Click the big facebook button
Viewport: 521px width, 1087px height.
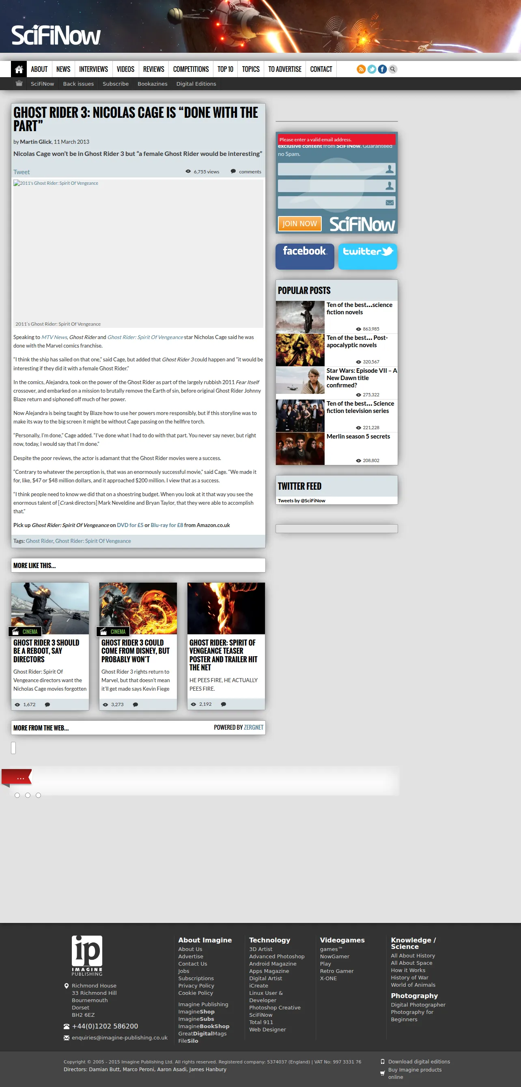[305, 256]
